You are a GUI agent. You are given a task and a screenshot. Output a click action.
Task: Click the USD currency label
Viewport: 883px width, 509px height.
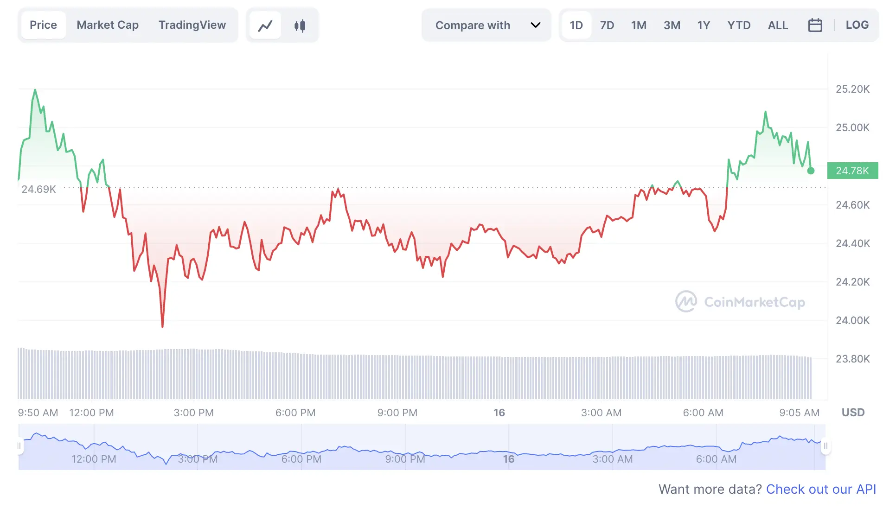click(x=853, y=413)
